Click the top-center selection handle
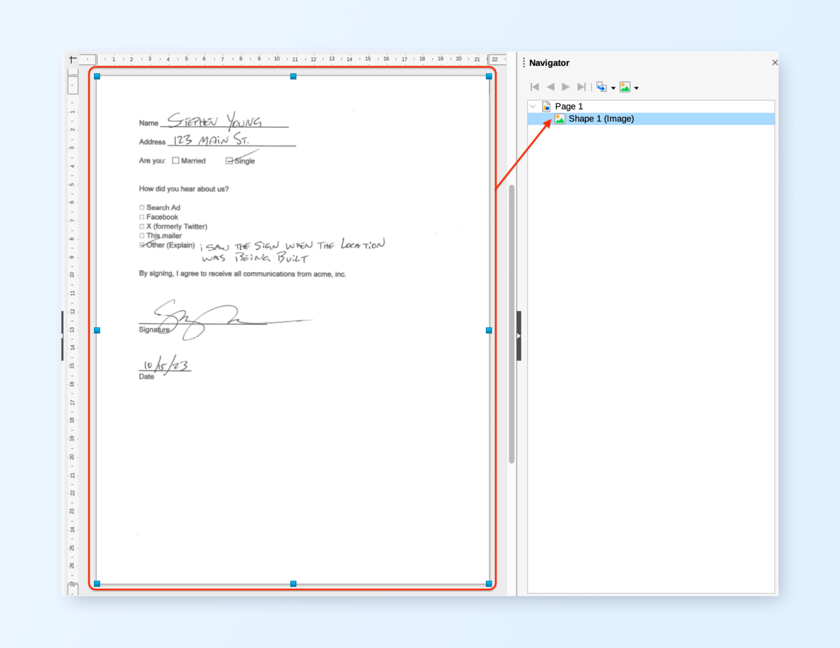840x648 pixels. [x=293, y=77]
